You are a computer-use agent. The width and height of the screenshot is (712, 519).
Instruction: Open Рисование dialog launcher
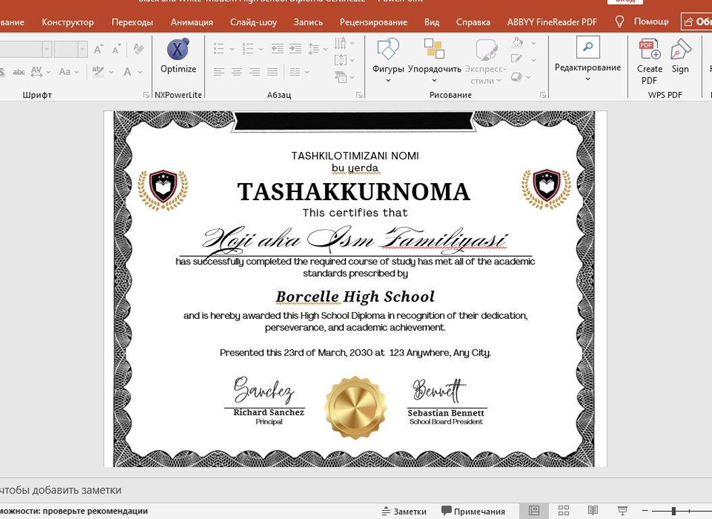(542, 95)
